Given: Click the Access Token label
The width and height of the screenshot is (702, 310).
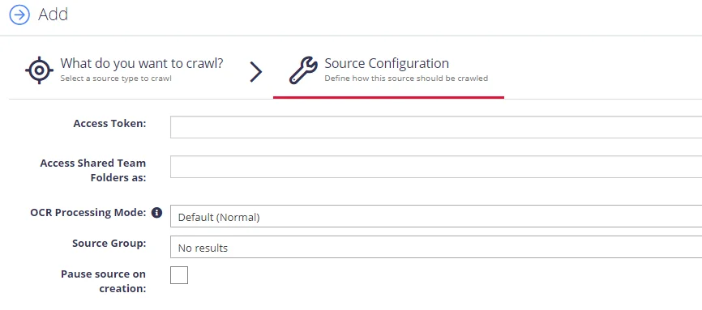Looking at the screenshot, I should 109,124.
